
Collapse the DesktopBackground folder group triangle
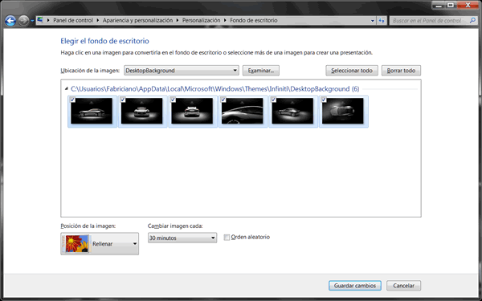(x=67, y=89)
